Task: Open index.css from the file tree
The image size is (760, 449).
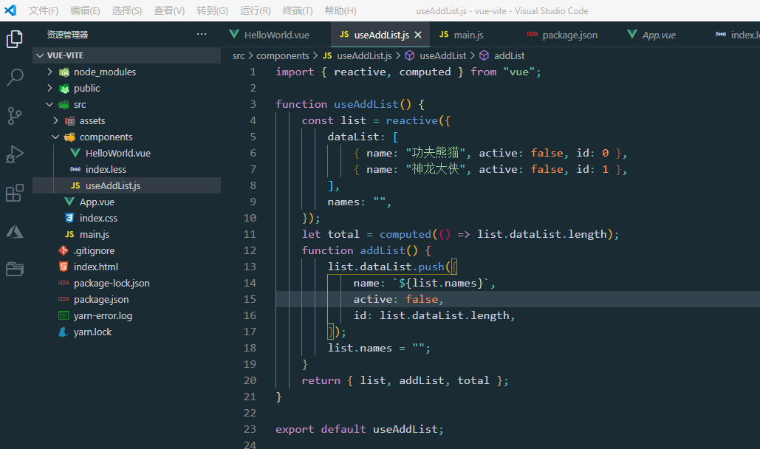Action: pyautogui.click(x=98, y=218)
